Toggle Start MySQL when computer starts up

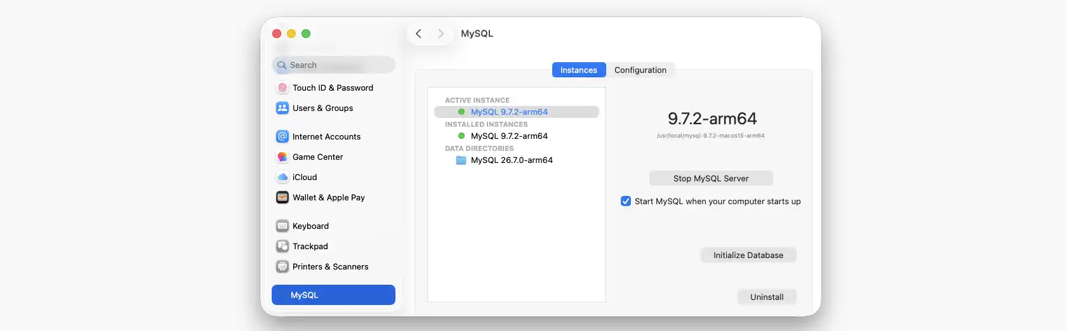626,201
